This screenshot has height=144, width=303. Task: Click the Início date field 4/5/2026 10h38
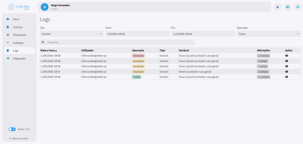[137, 34]
